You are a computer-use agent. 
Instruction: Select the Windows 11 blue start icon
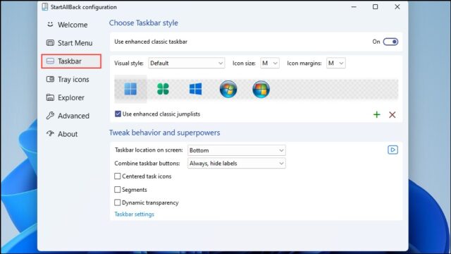(130, 89)
